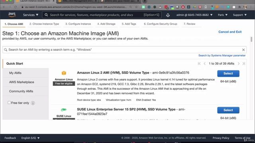Close the AMIs EC2 Management Console tab
255x143 pixels.
tap(96, 1)
